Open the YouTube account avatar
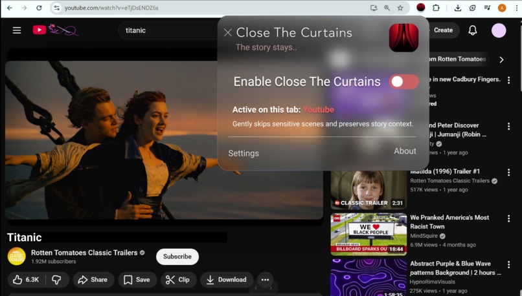This screenshot has height=296, width=522. (x=499, y=30)
